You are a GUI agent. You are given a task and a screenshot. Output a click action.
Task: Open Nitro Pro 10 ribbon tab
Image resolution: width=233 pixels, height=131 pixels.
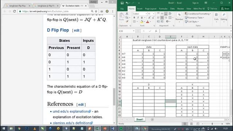pyautogui.click(x=199, y=9)
